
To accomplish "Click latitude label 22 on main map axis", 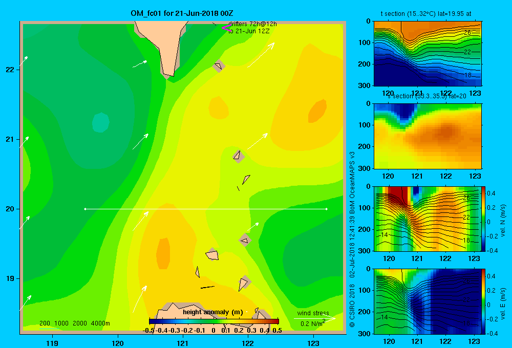I will point(10,70).
